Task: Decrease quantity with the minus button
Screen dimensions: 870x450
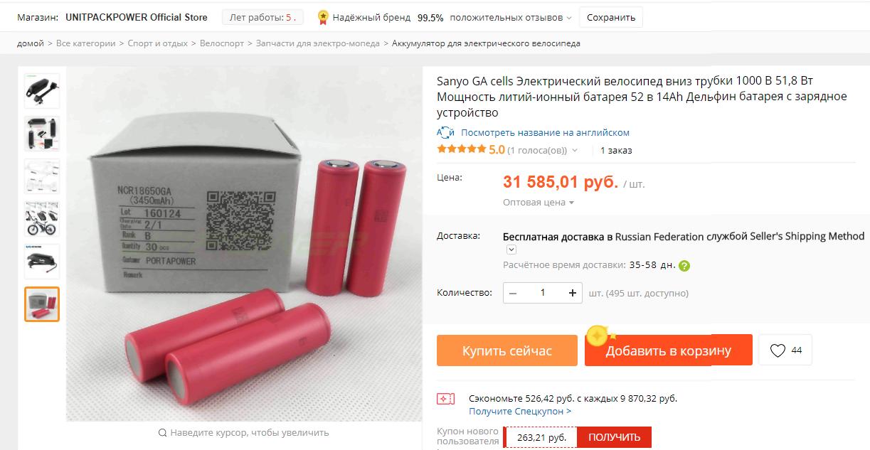Action: coord(513,293)
